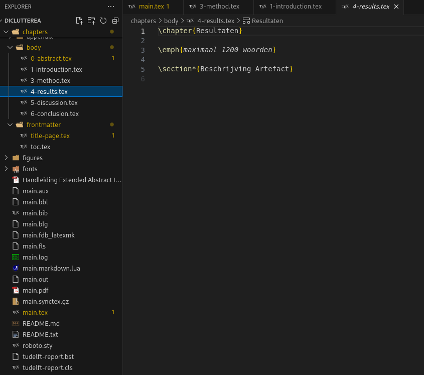Expand the figures folder
Screen dimensions: 424x375
click(x=7, y=158)
